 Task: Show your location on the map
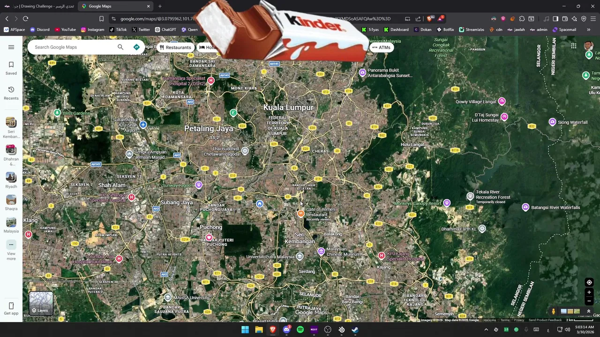pos(589,283)
